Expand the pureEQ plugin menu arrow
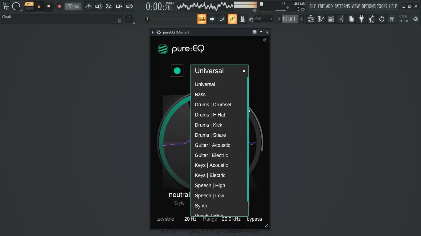This screenshot has width=421, height=236. [x=153, y=32]
